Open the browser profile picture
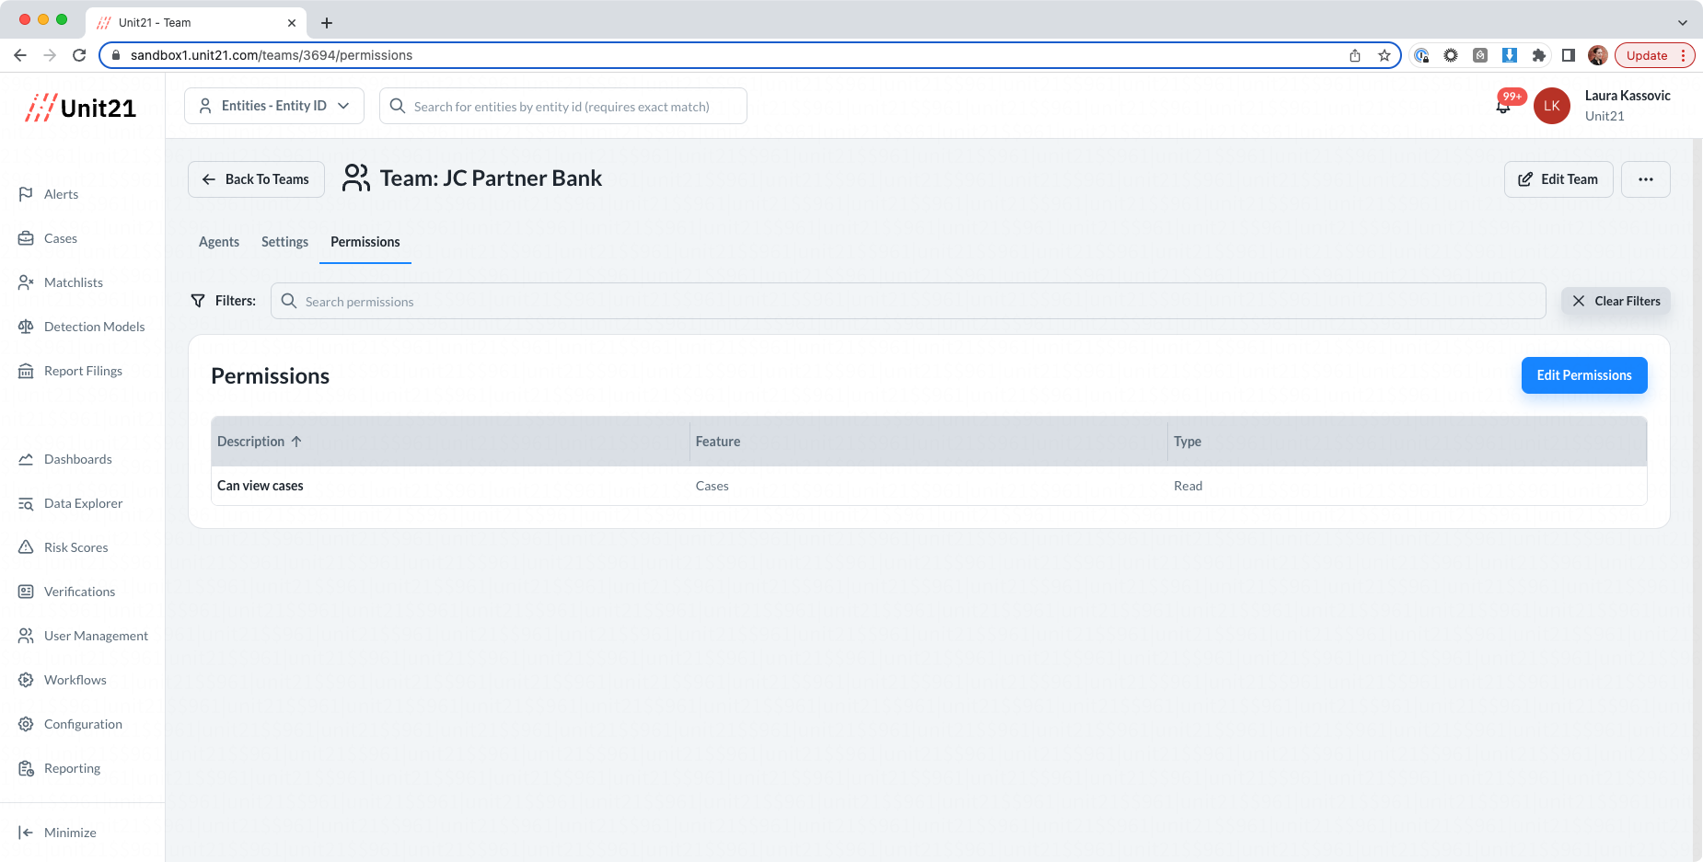 1598,55
